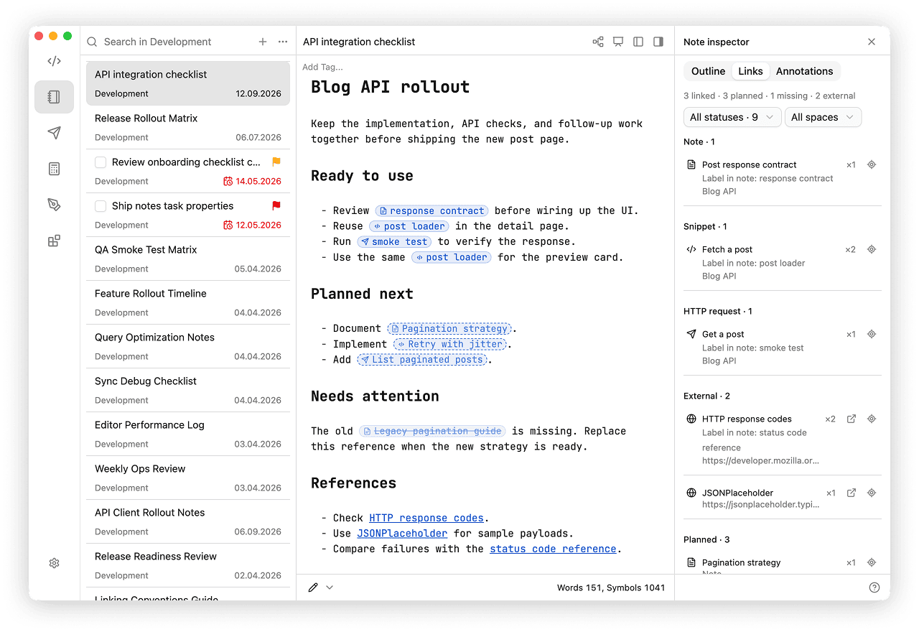Open the calculator sidebar section
Viewport: 919px width, 632px height.
[54, 169]
